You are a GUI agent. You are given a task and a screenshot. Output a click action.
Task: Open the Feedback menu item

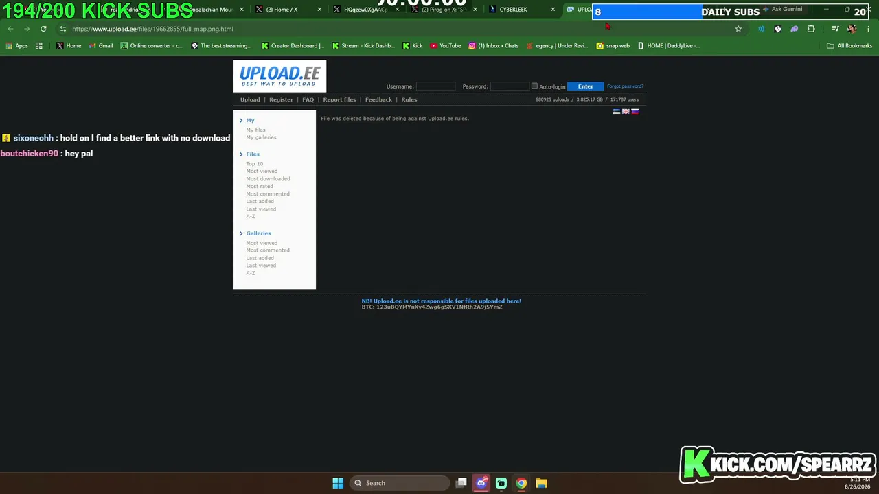pos(378,99)
